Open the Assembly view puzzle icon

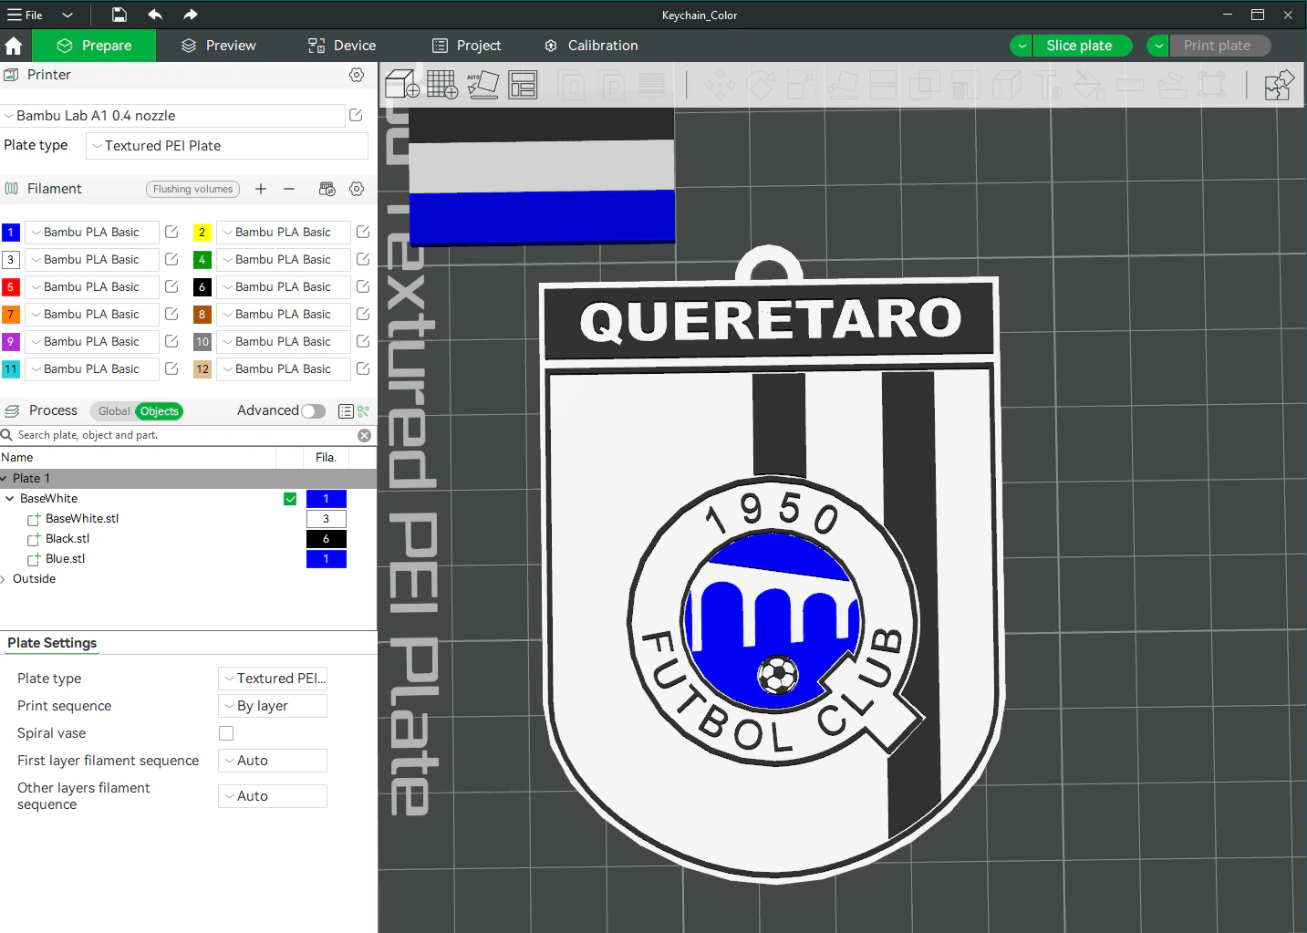(x=1280, y=86)
